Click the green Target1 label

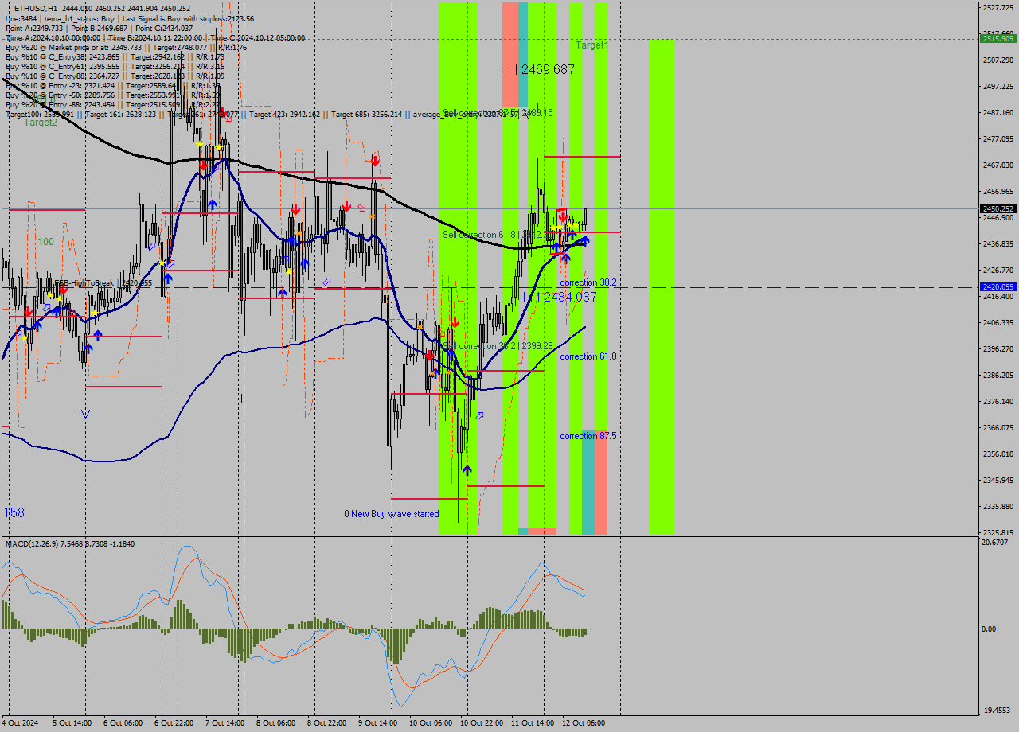coord(592,45)
